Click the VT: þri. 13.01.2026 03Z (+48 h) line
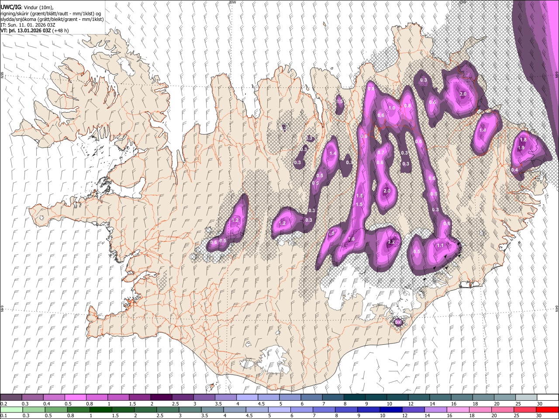The width and height of the screenshot is (559, 419). [35, 31]
